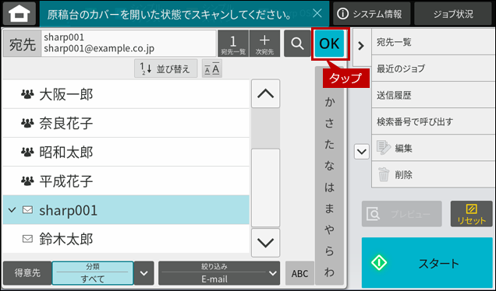Open the destination search magnifier
This screenshot has height=291, width=496.
(x=297, y=44)
